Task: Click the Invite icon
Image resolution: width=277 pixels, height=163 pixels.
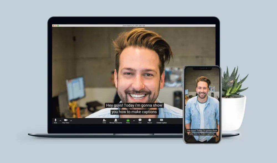Action: click(x=104, y=120)
